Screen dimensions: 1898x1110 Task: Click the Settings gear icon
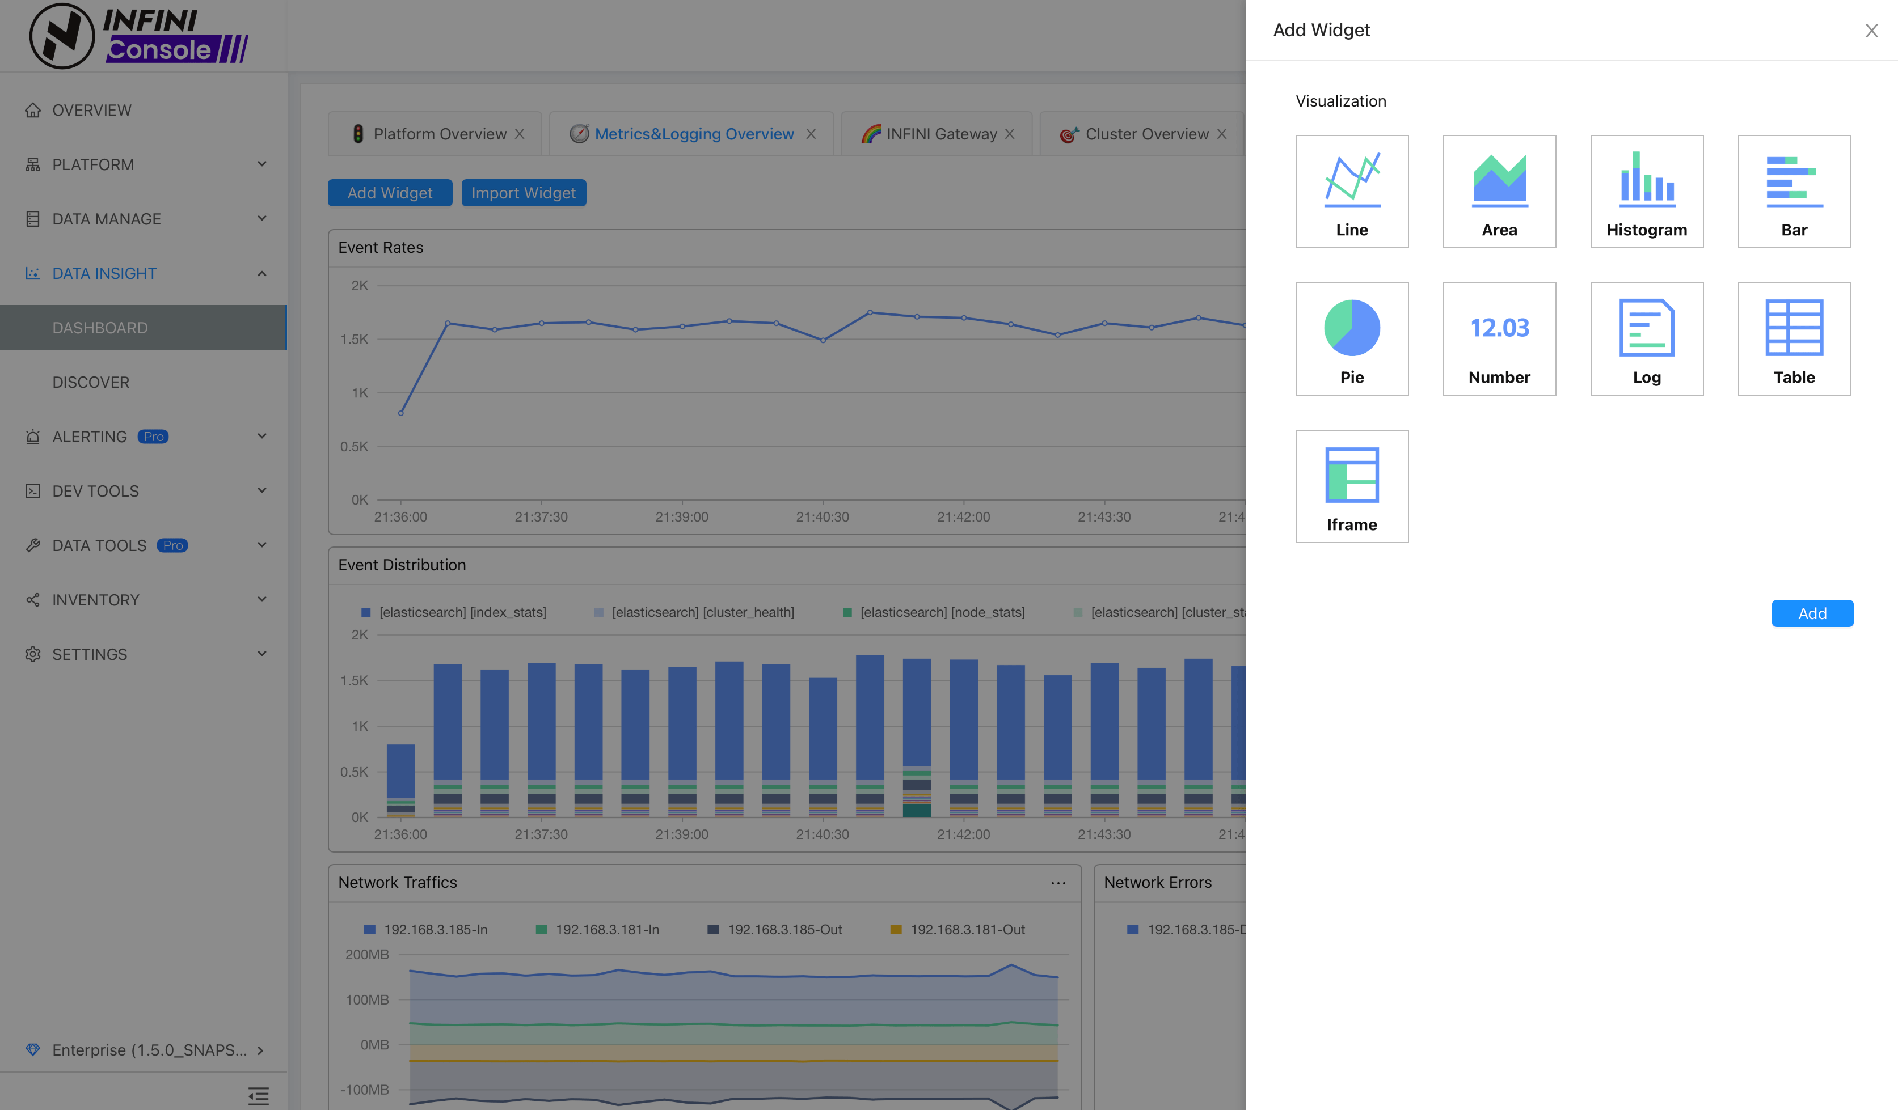click(x=32, y=654)
